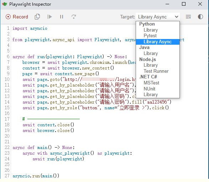Minimize the Playwright Inspector window
This screenshot has height=182, width=209.
tap(167, 4)
